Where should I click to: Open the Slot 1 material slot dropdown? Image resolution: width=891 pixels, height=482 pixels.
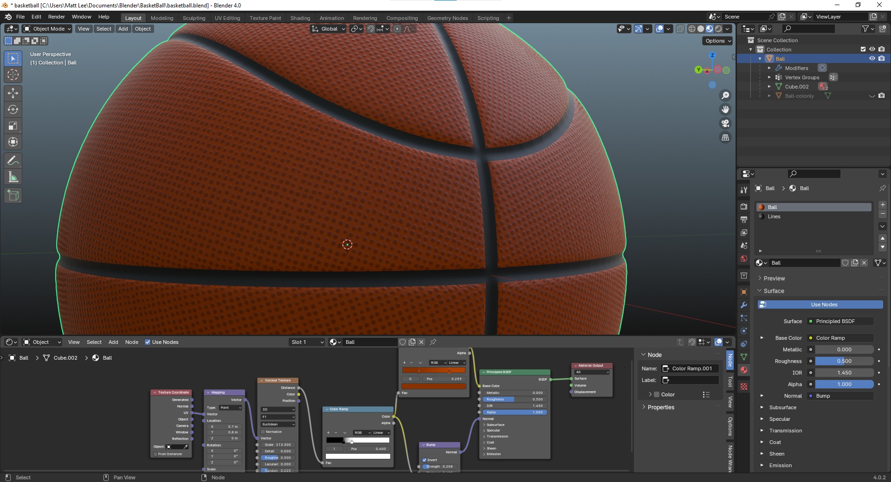pos(307,342)
